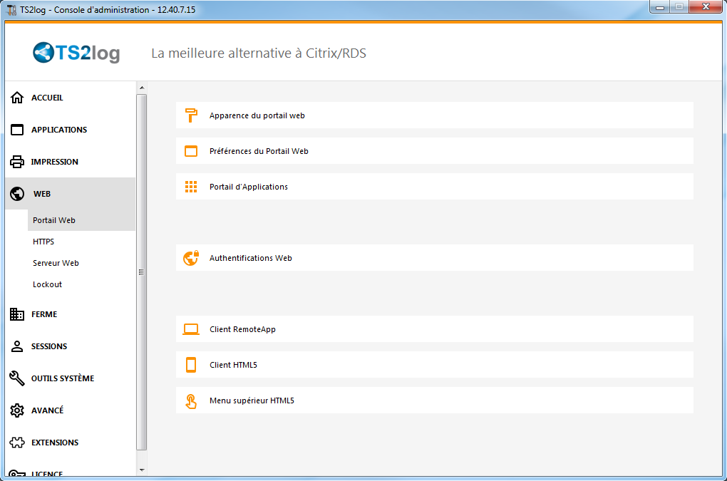Screen dimensions: 727x481
Task: Click the APPLICATIONS window icon
Action: 17,130
